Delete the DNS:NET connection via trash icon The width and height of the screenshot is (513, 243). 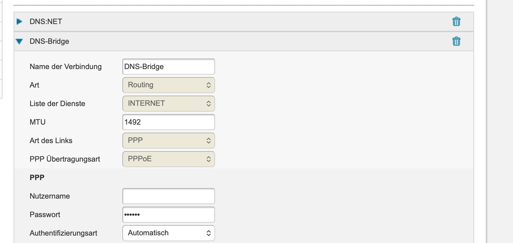(x=456, y=22)
